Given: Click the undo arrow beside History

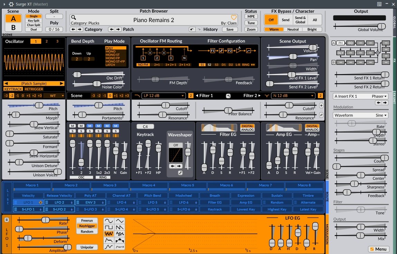Looking at the screenshot, I should point(192,29).
